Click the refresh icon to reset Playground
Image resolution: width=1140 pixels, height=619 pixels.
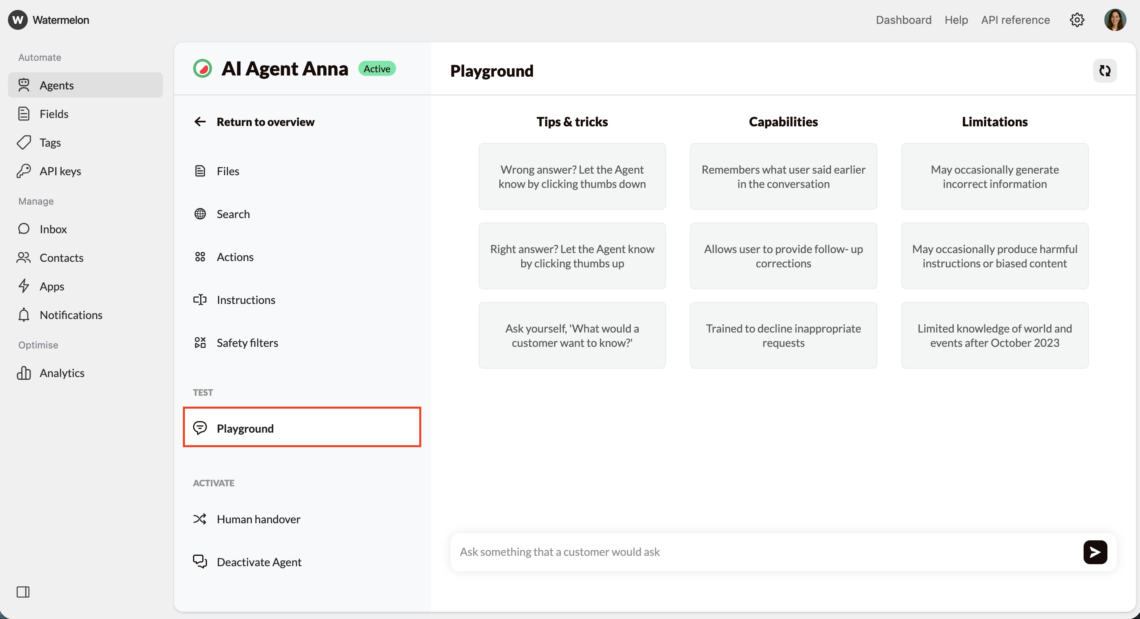click(x=1105, y=71)
